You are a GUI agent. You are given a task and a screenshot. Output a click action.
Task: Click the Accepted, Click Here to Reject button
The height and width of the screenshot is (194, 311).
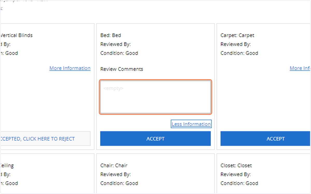(x=45, y=139)
